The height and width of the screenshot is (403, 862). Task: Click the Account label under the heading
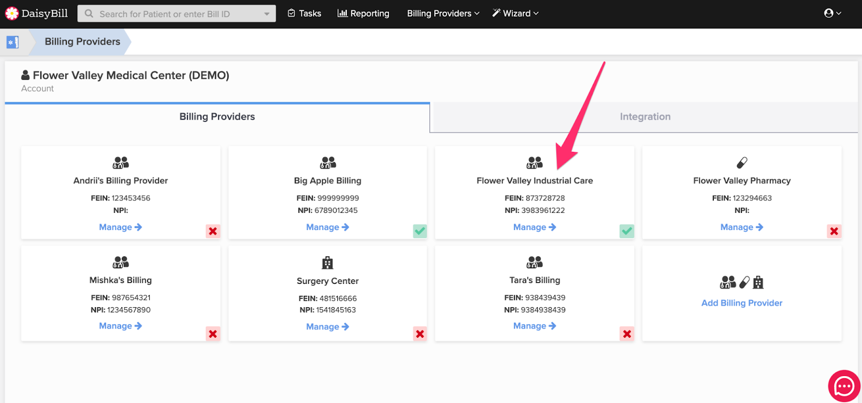coord(38,88)
